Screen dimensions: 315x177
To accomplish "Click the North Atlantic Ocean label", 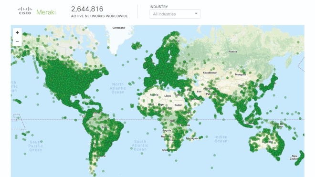I will click(118, 88).
